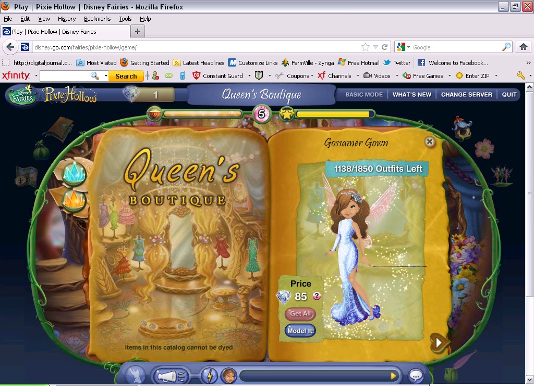Switch to BASIC MODE

363,95
